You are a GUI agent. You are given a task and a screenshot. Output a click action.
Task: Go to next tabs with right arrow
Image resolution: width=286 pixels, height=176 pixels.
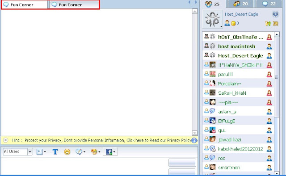point(196,2)
